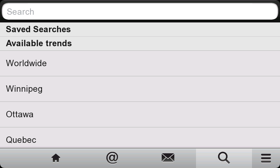Tap the house icon in bottom bar
This screenshot has height=168, width=280.
point(56,158)
